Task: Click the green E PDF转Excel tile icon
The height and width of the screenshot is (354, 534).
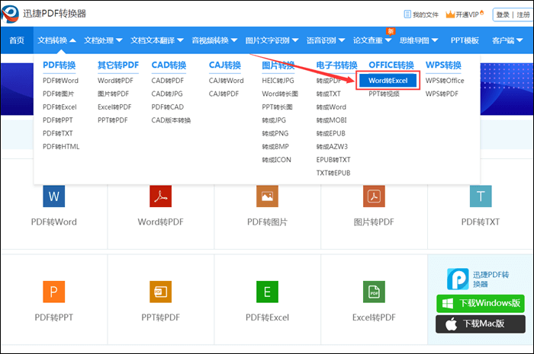Action: 267,292
